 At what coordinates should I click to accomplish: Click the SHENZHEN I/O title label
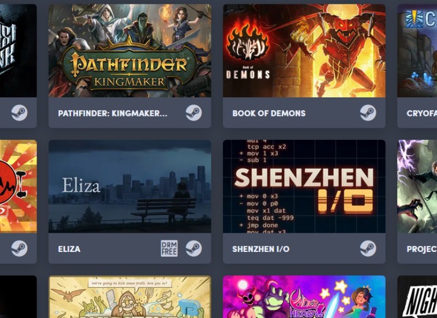pos(261,249)
